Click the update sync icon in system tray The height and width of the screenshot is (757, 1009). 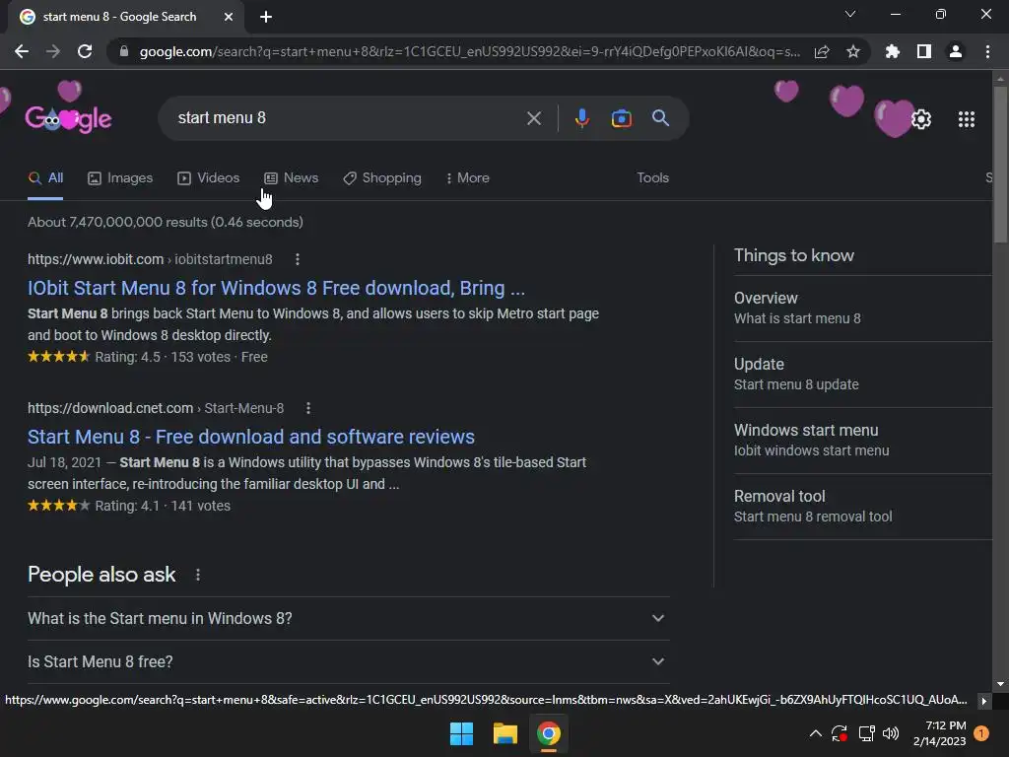840,733
